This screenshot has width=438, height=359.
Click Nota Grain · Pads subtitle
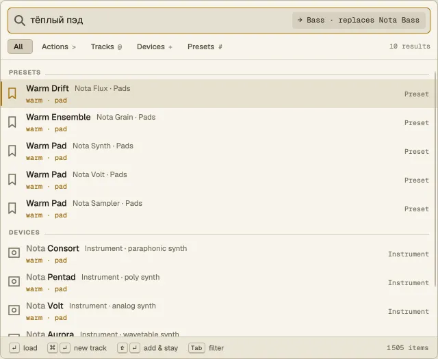coord(126,117)
